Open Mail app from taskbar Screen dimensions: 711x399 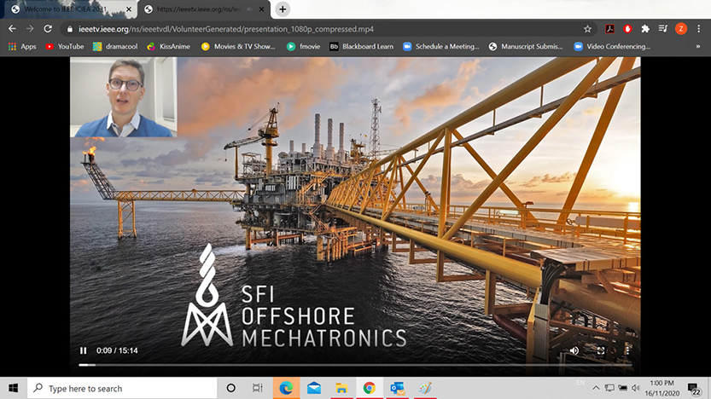[314, 388]
